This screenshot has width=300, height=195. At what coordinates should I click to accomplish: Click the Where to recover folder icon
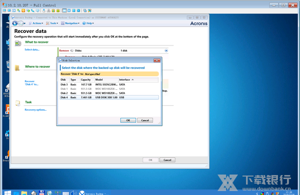coord(17,68)
